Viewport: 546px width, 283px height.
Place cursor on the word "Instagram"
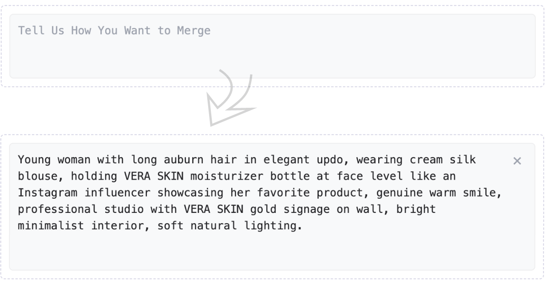click(x=48, y=193)
